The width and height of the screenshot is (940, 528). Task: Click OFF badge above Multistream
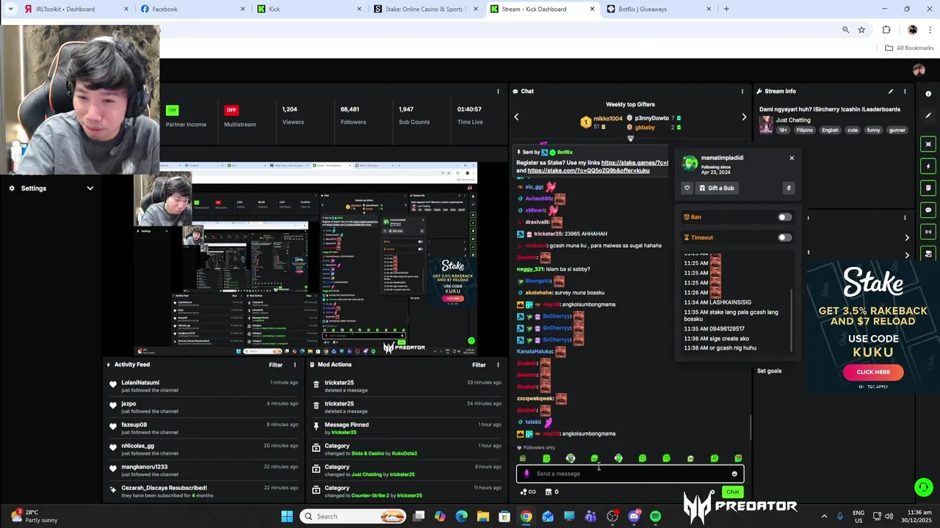pos(231,110)
